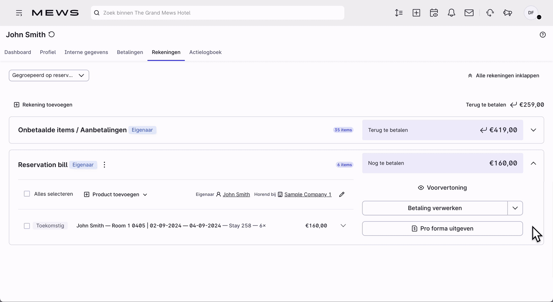Click the Pro forma uitgeven button
The width and height of the screenshot is (553, 302).
[x=442, y=228]
